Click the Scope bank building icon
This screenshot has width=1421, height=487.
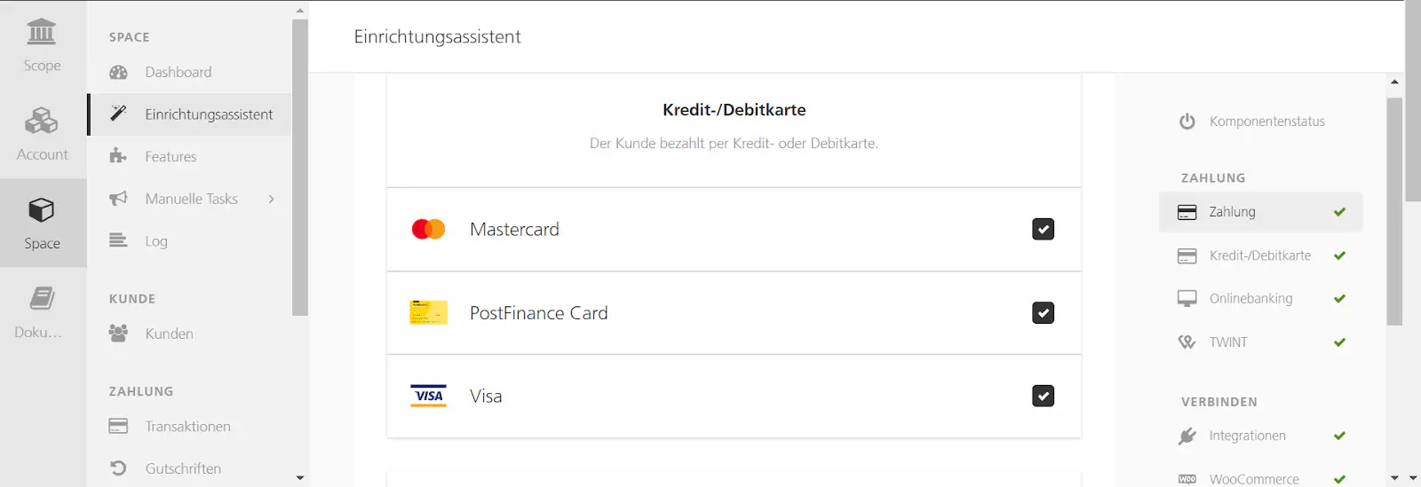[42, 32]
